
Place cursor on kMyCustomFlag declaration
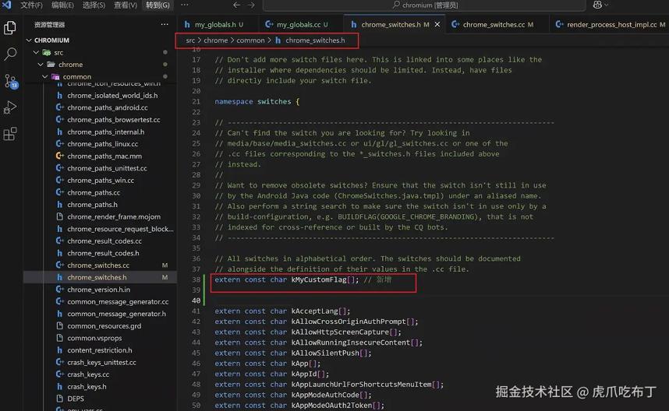[319, 279]
